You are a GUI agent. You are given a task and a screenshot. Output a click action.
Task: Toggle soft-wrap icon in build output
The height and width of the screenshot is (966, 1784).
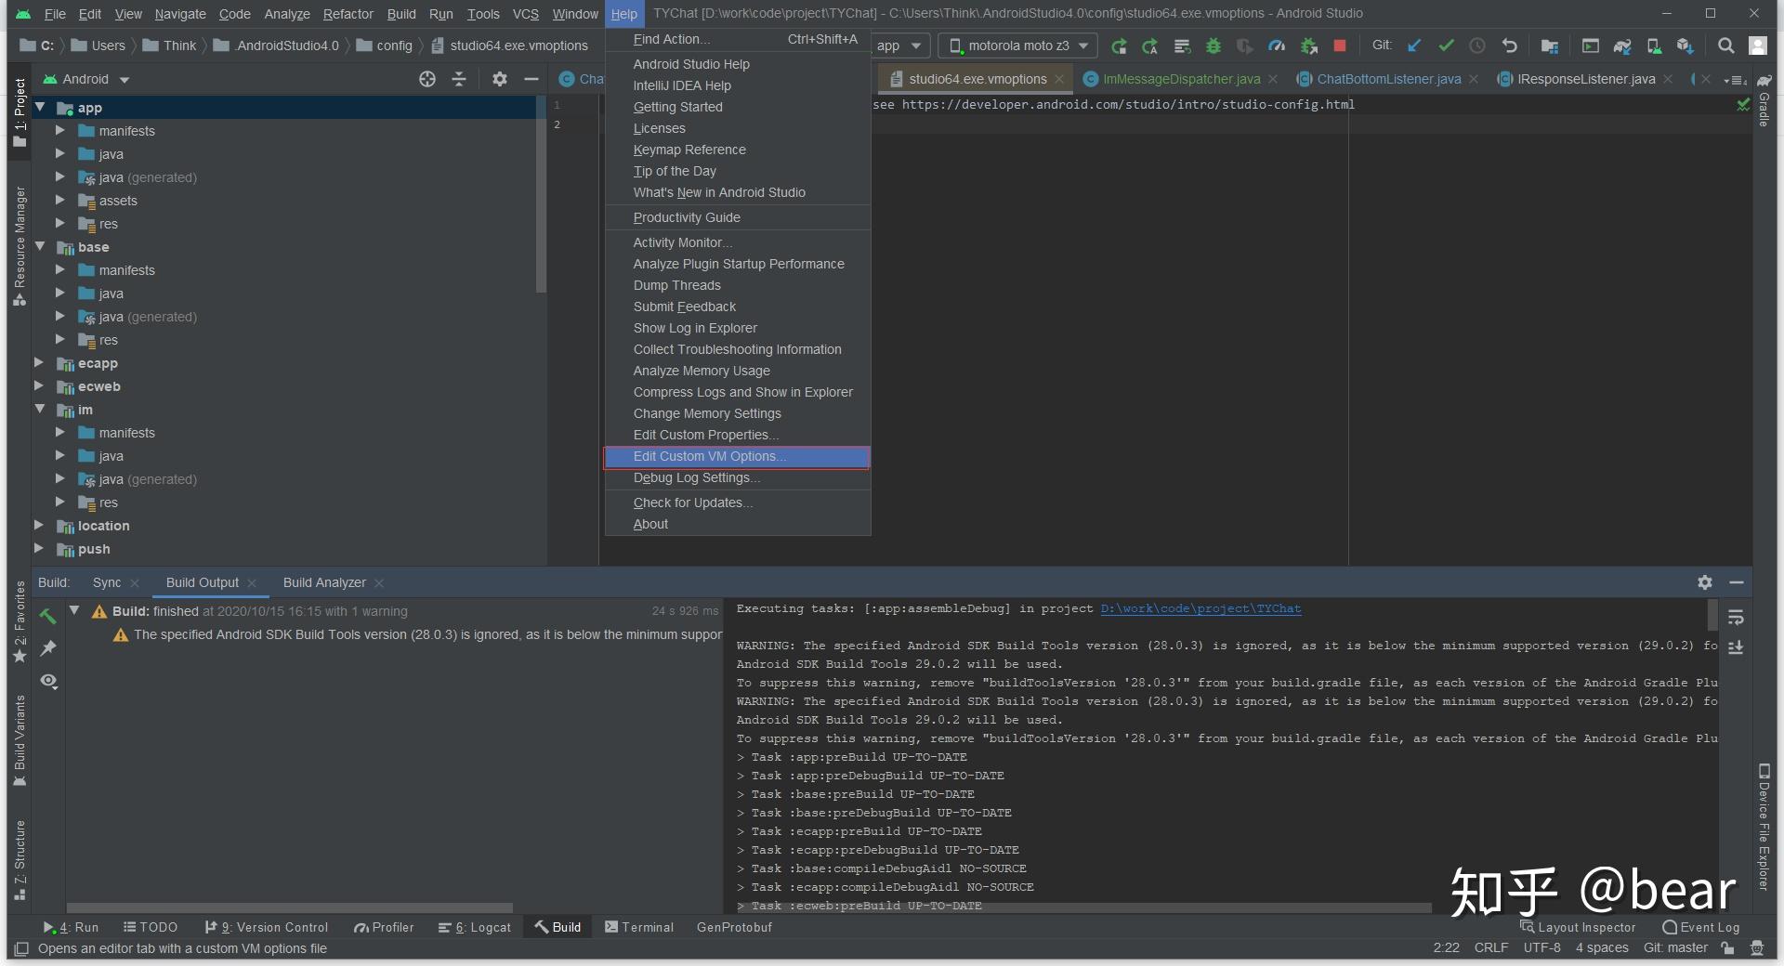point(1736,618)
